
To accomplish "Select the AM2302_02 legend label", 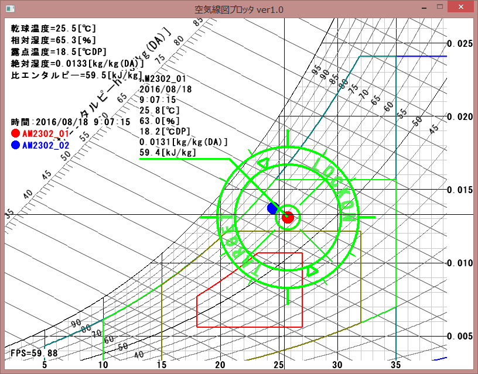I will 46,145.
